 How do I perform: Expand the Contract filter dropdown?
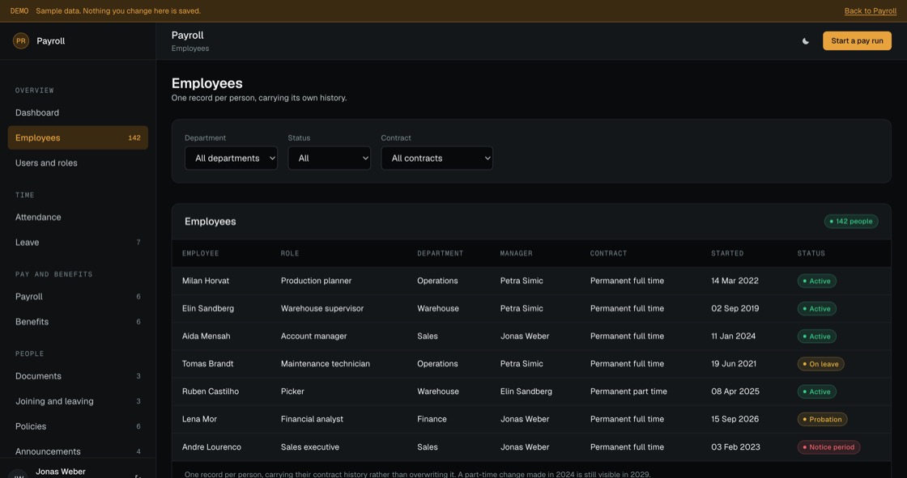pyautogui.click(x=436, y=158)
